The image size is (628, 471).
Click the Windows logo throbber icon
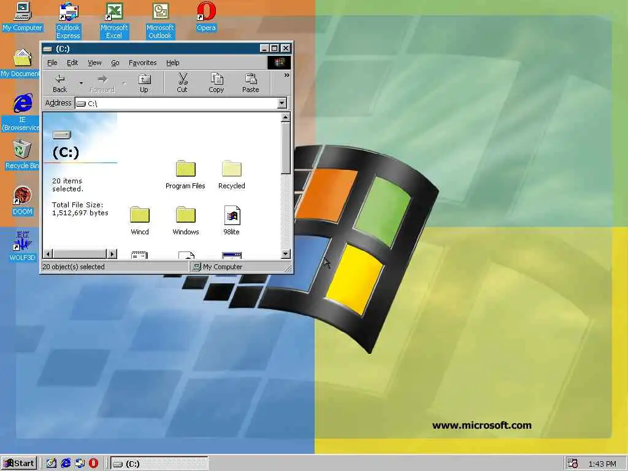click(x=279, y=63)
